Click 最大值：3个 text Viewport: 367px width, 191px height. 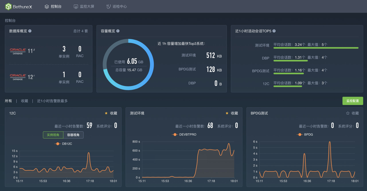[x=317, y=83]
